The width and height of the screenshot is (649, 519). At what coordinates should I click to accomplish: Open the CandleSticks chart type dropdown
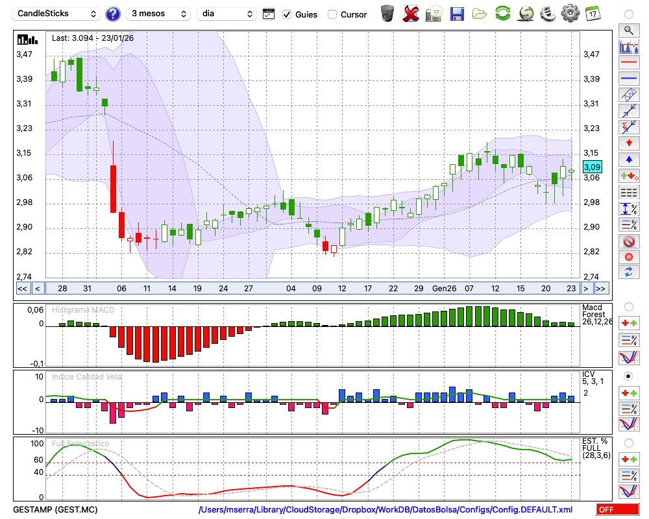click(x=56, y=14)
